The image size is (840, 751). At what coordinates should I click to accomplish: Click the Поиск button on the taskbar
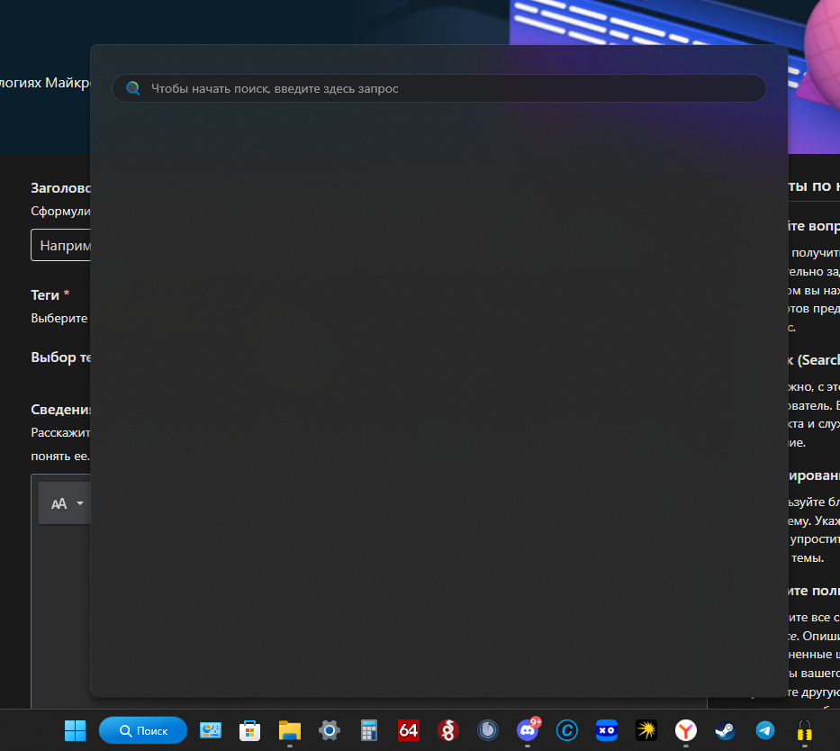tap(143, 730)
